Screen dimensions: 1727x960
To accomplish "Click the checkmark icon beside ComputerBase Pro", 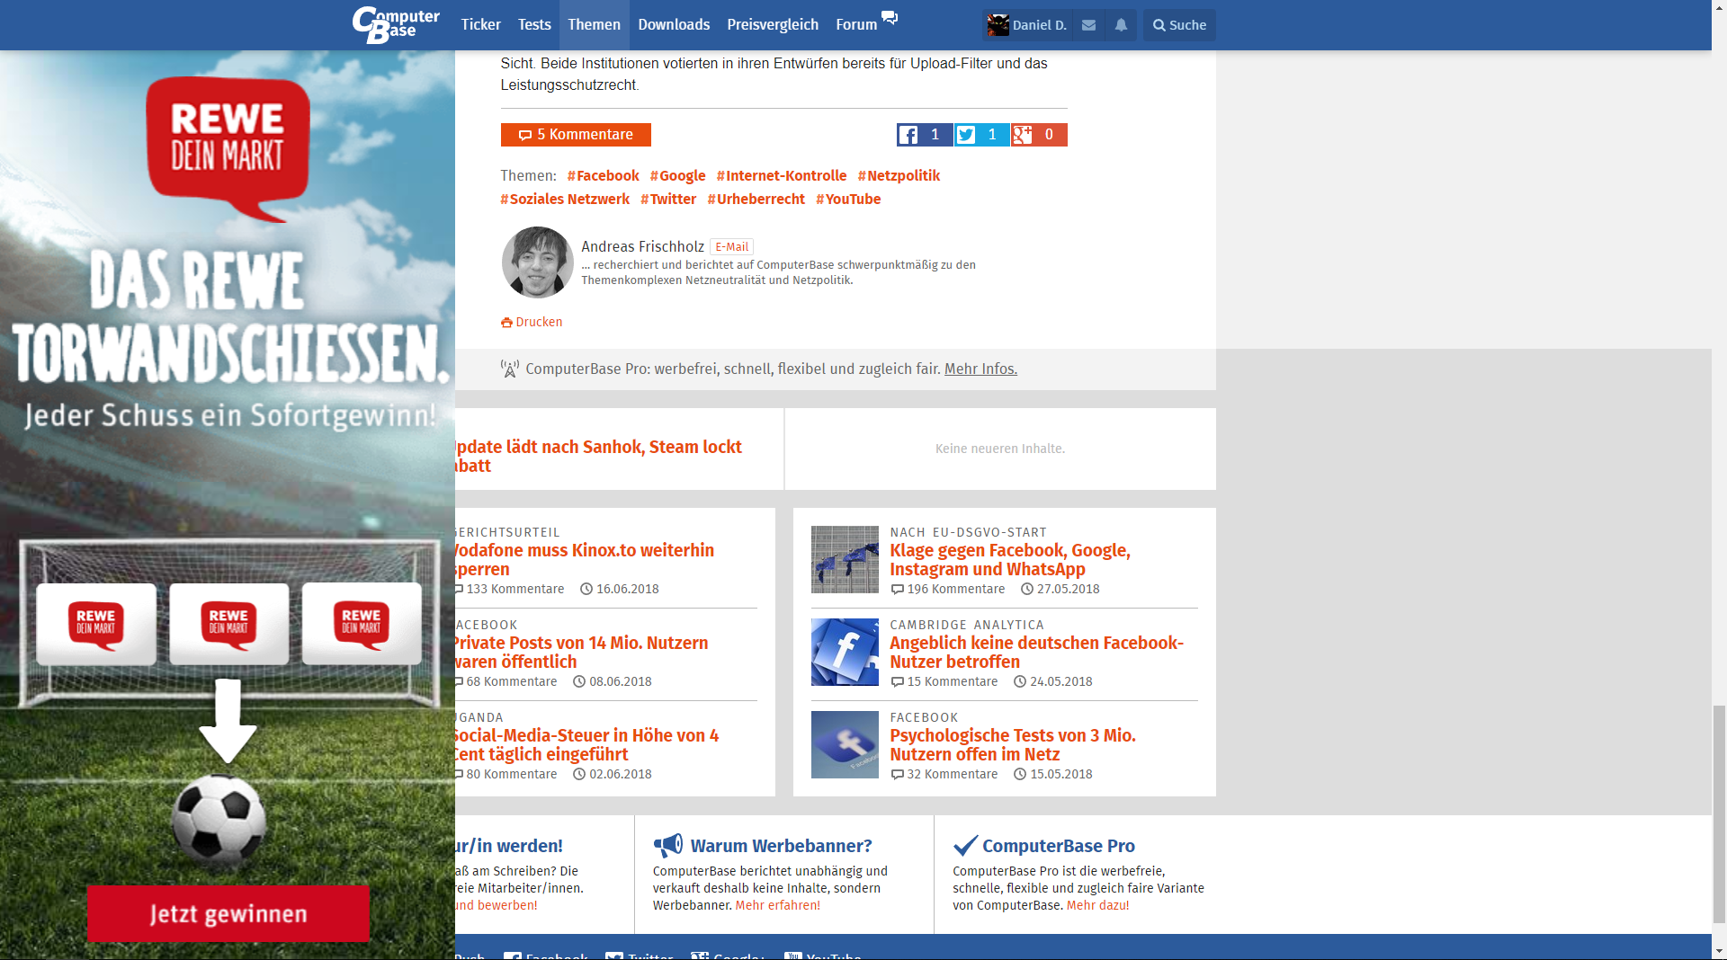I will [965, 846].
